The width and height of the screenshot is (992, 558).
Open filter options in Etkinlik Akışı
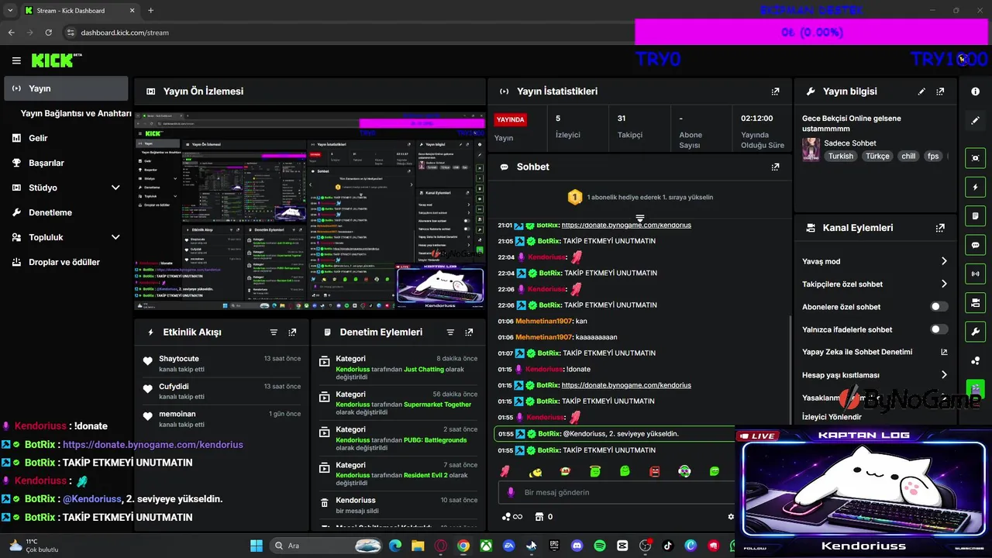coord(274,332)
